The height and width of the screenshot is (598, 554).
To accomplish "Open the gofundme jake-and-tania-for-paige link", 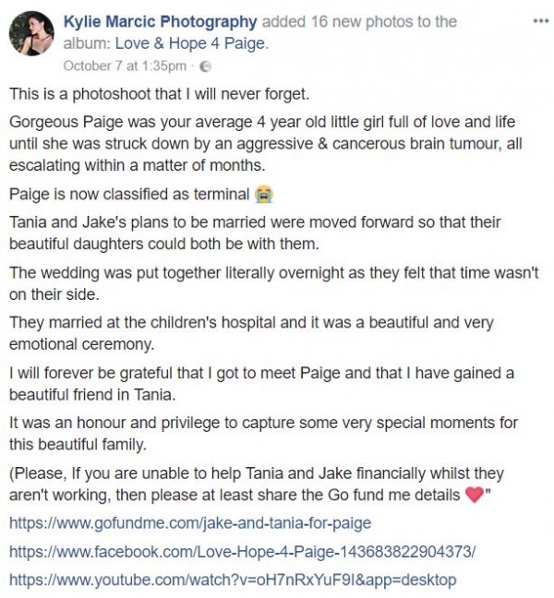I will [x=190, y=523].
